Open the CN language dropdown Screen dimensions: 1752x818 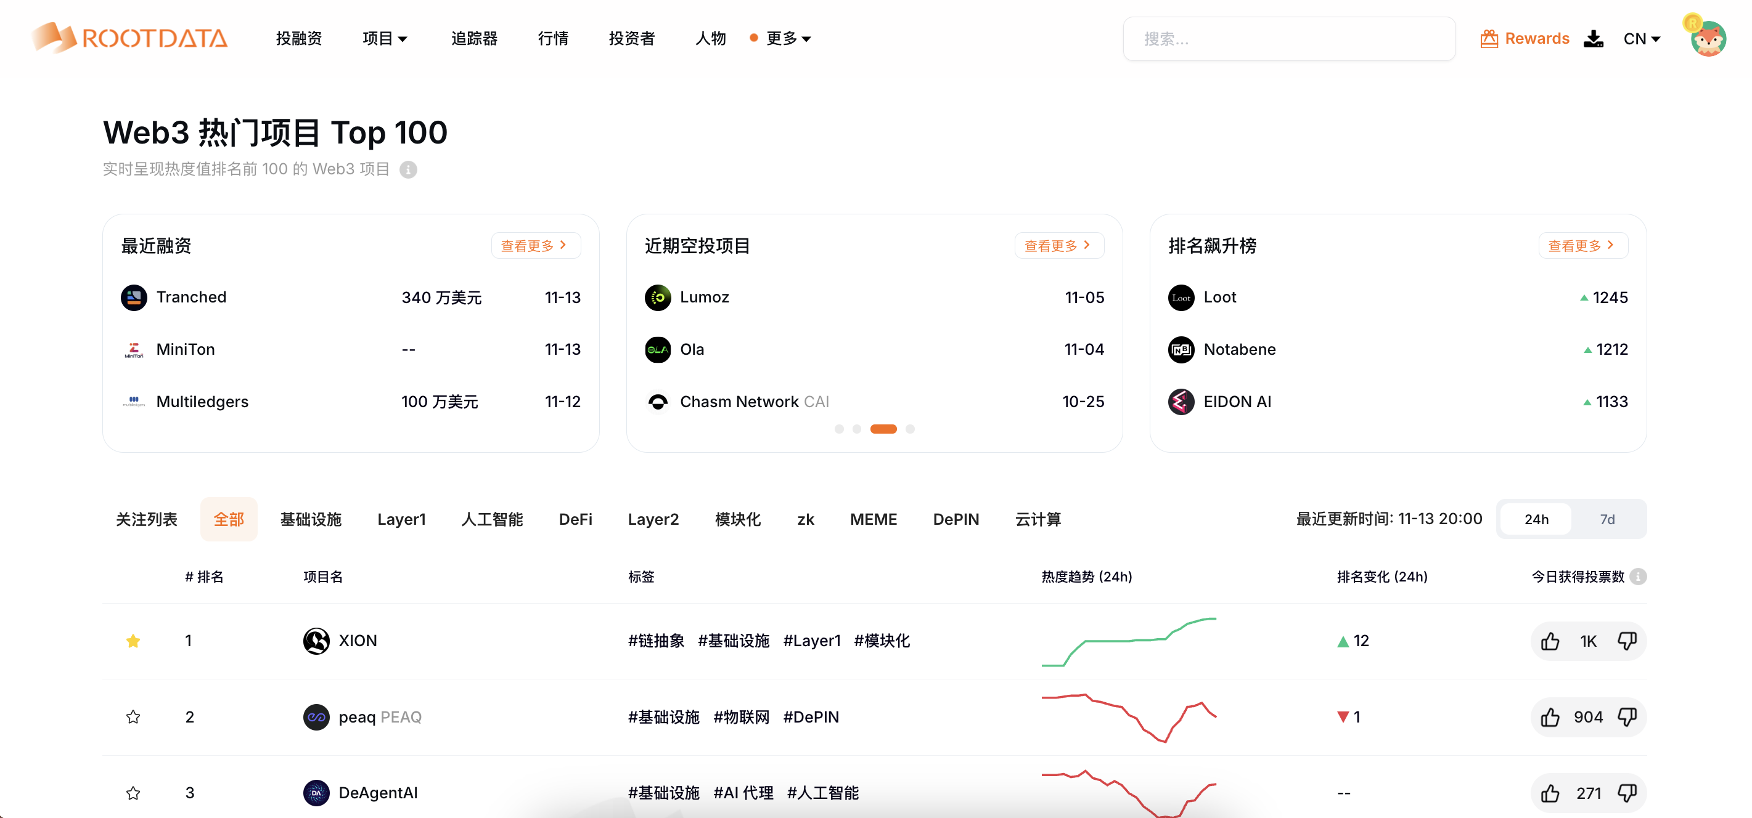point(1642,39)
